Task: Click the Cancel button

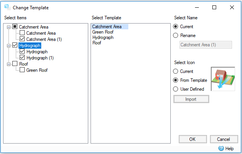Action: pyautogui.click(x=224, y=139)
